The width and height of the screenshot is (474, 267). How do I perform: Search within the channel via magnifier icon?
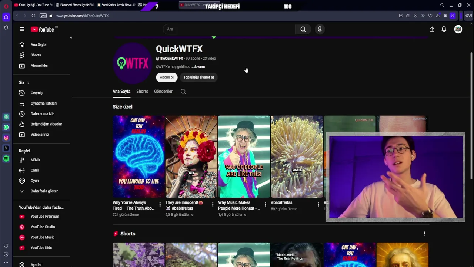point(183,91)
